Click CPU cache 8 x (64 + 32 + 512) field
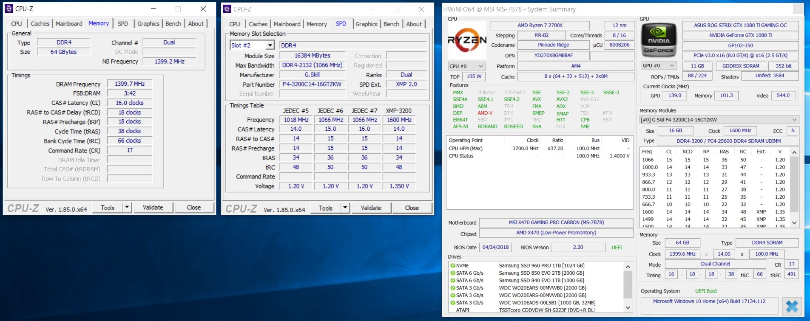The height and width of the screenshot is (321, 810). coord(576,76)
